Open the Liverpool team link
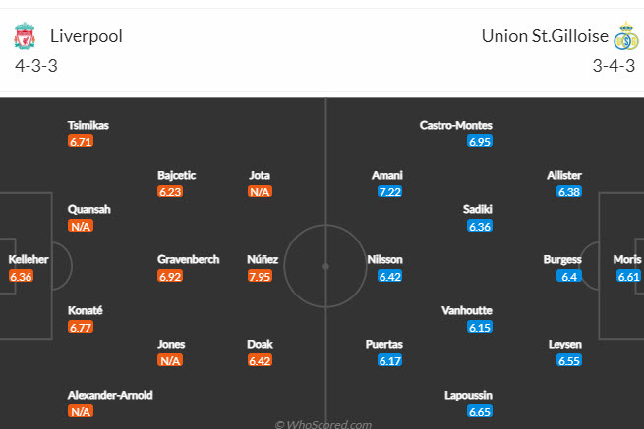644x429 pixels. (86, 36)
